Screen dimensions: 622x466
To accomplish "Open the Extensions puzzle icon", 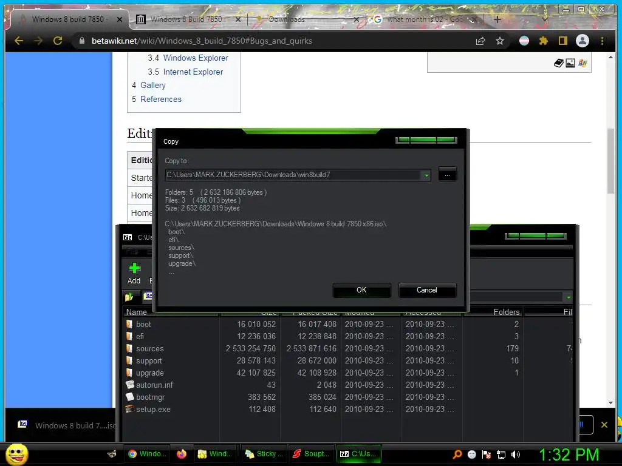I will [544, 41].
